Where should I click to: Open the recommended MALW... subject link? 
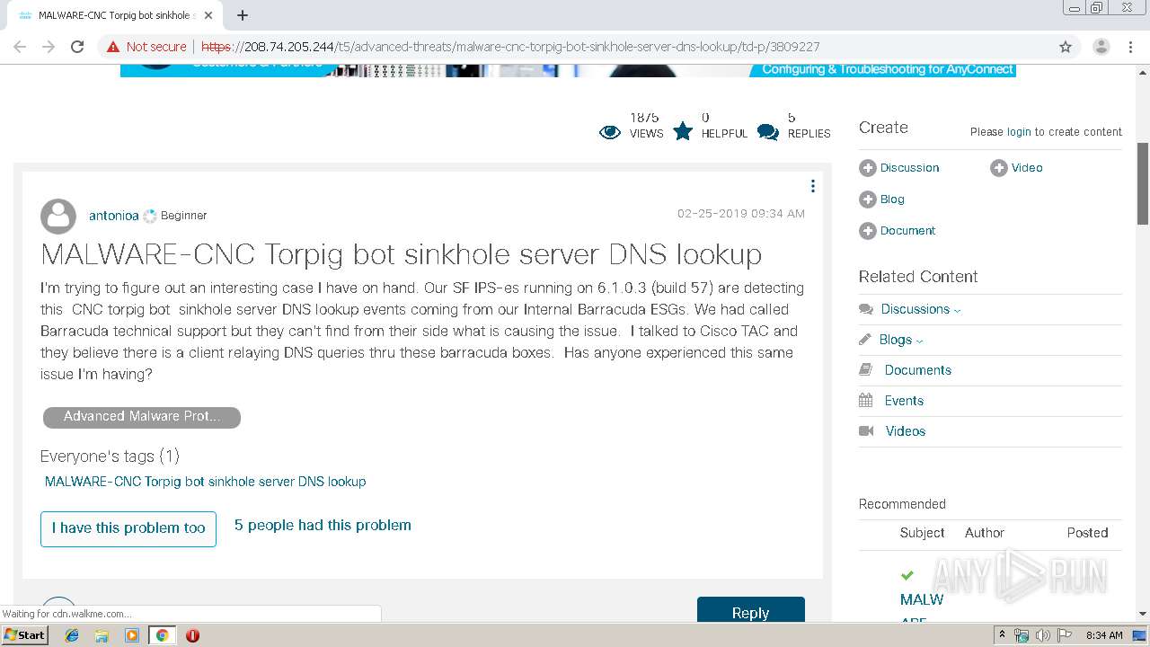pos(922,599)
